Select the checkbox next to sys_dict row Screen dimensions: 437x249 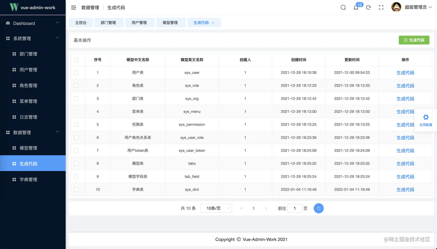[77, 189]
